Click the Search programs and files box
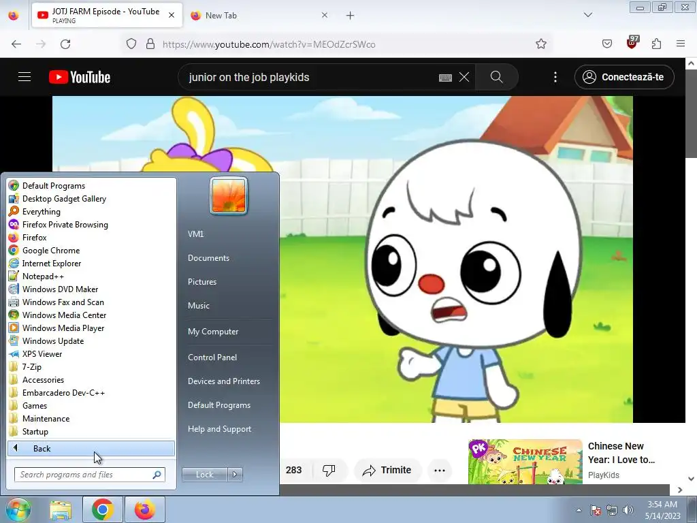697x523 pixels. click(x=89, y=475)
